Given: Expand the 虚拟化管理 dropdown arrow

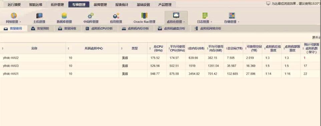Looking at the screenshot, I should click(184, 22).
